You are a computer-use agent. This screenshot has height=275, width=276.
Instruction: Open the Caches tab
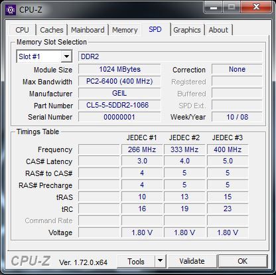(52, 30)
